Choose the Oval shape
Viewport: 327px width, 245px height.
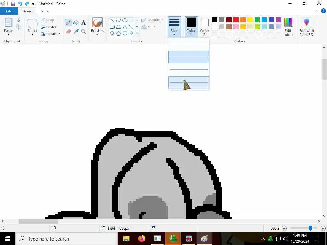click(125, 20)
